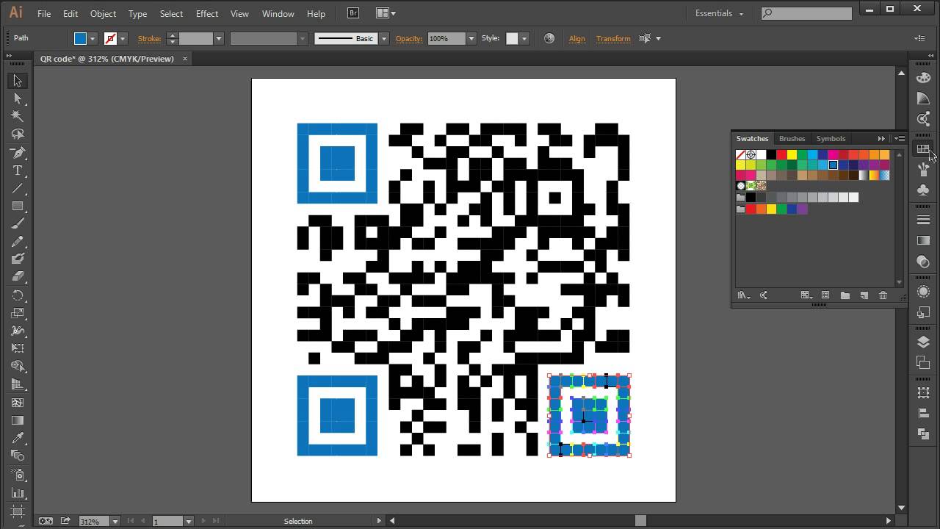Select the Magic Wand tool
Viewport: 940px width, 529px height.
(18, 116)
